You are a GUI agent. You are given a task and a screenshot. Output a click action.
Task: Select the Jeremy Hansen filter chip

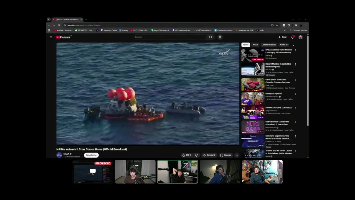[269, 45]
